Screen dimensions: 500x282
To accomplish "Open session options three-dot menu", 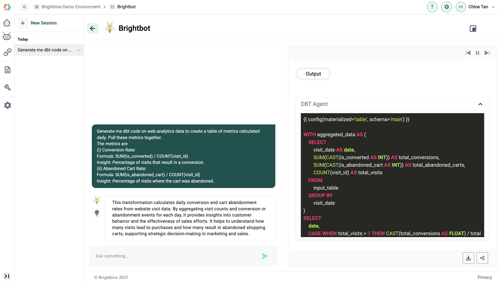I will click(x=79, y=50).
